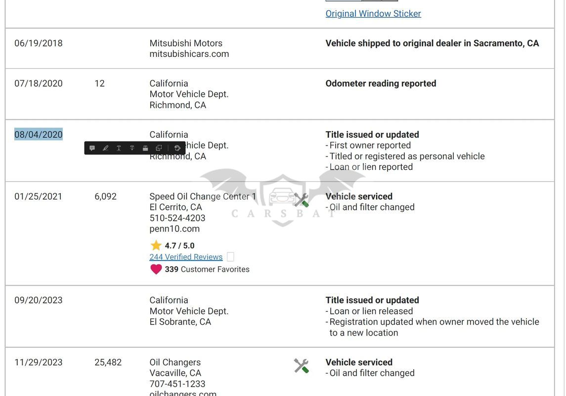Click wrench icon next to Oil Changers

301,366
